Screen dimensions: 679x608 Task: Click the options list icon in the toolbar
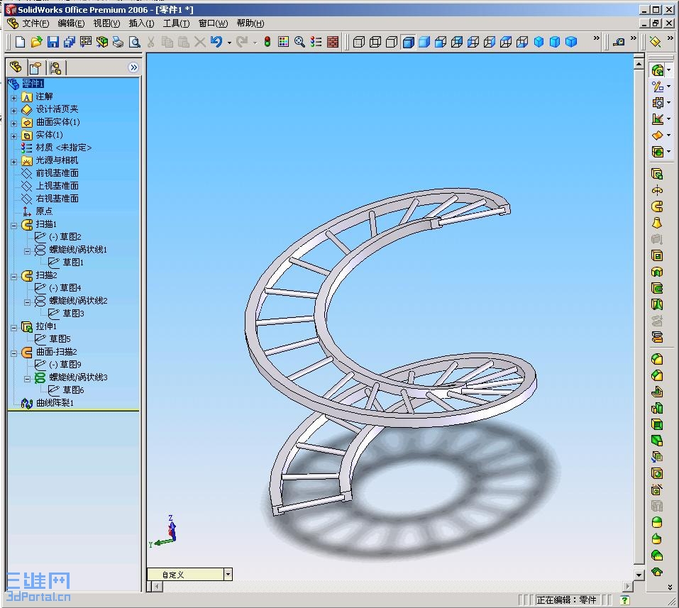(x=316, y=42)
